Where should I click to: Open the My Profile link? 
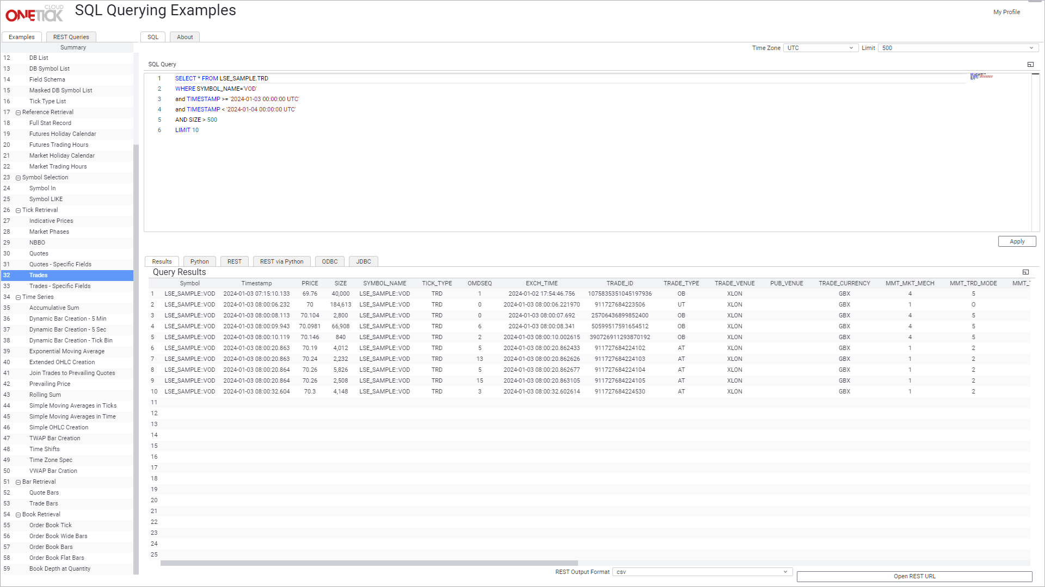pos(1006,12)
